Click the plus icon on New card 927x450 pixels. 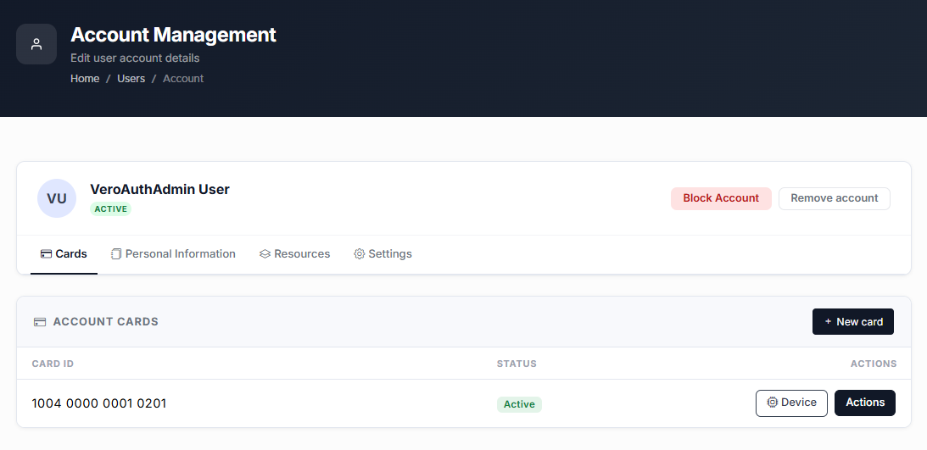pyautogui.click(x=828, y=322)
